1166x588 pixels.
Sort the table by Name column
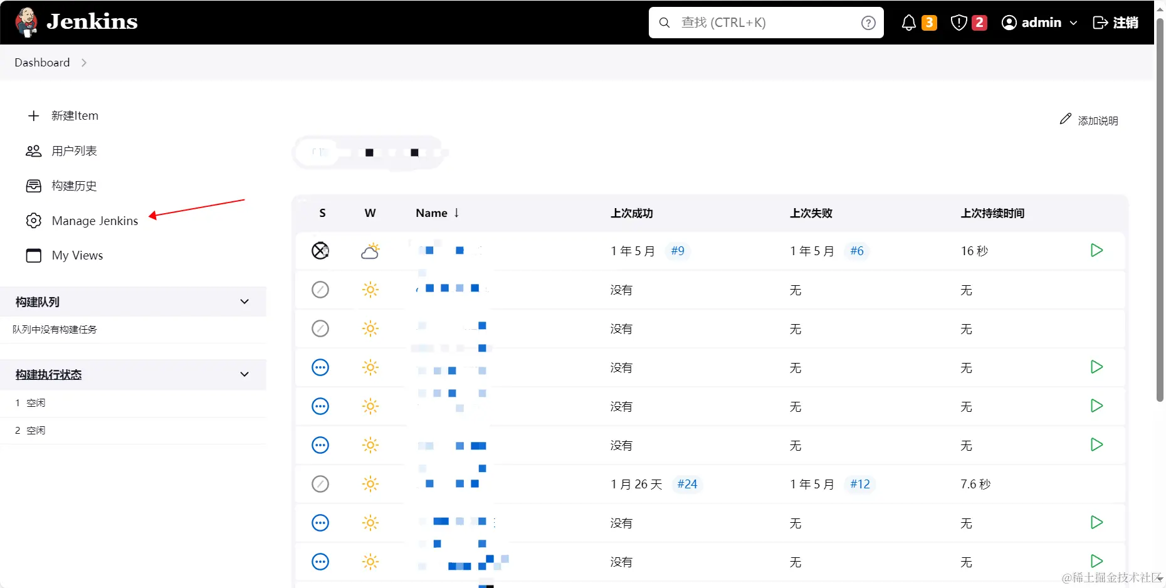tap(438, 213)
